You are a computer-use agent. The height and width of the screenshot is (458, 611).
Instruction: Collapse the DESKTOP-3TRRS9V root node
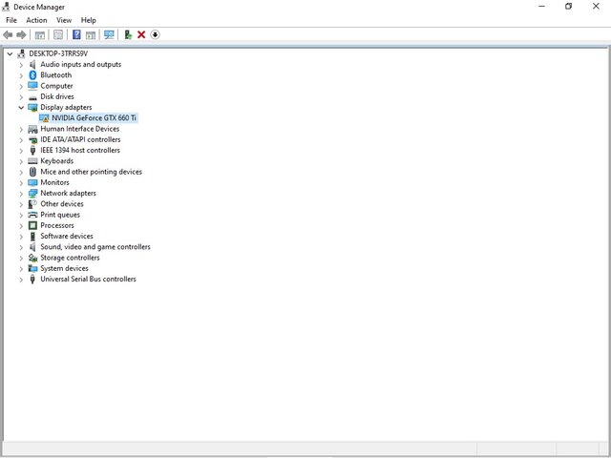[11, 54]
